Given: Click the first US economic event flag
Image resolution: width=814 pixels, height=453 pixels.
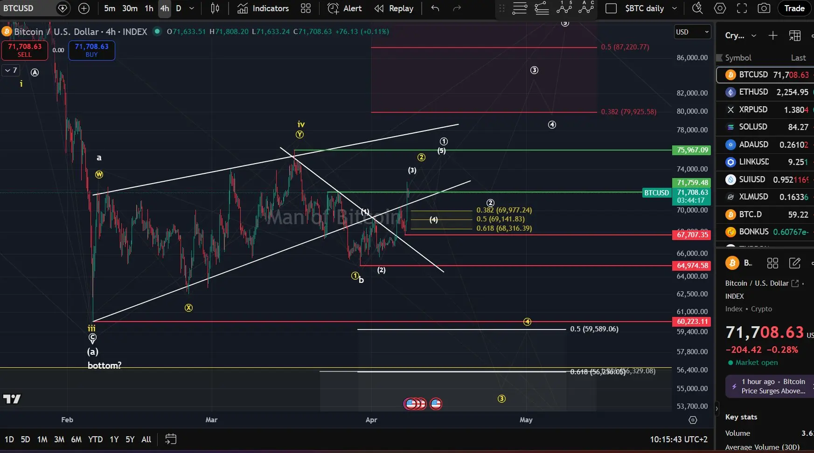Looking at the screenshot, I should [x=410, y=404].
